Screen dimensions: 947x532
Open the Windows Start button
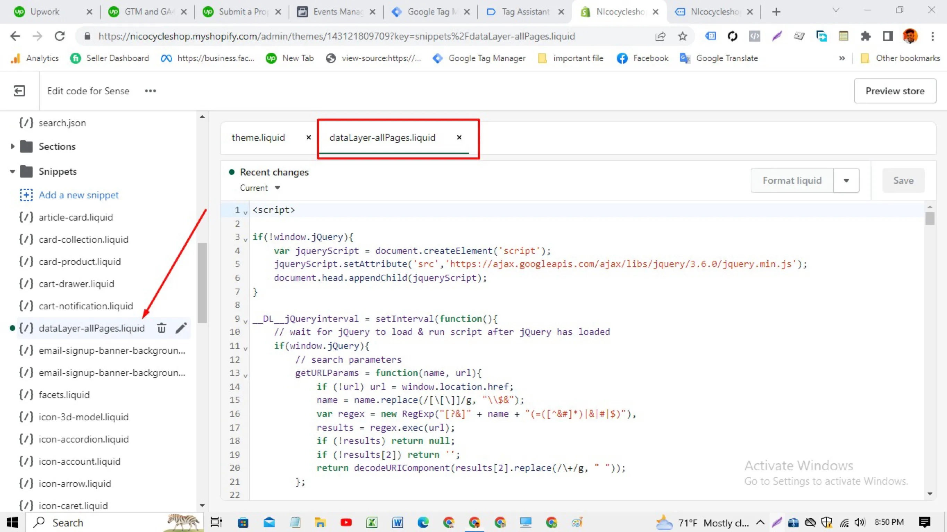pyautogui.click(x=12, y=522)
